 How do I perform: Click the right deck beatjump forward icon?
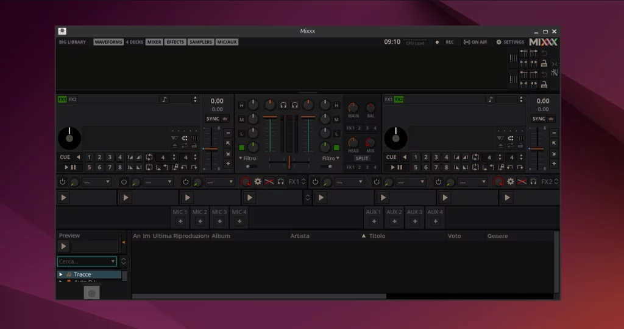(520, 167)
